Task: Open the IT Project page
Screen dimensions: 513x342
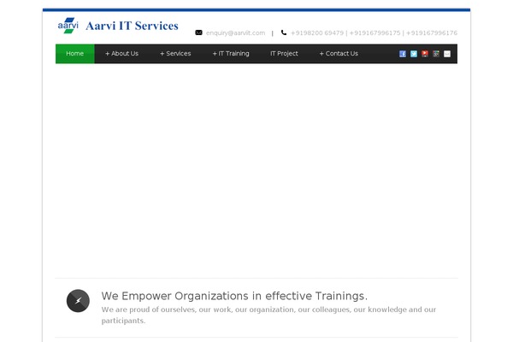Action: click(x=284, y=54)
